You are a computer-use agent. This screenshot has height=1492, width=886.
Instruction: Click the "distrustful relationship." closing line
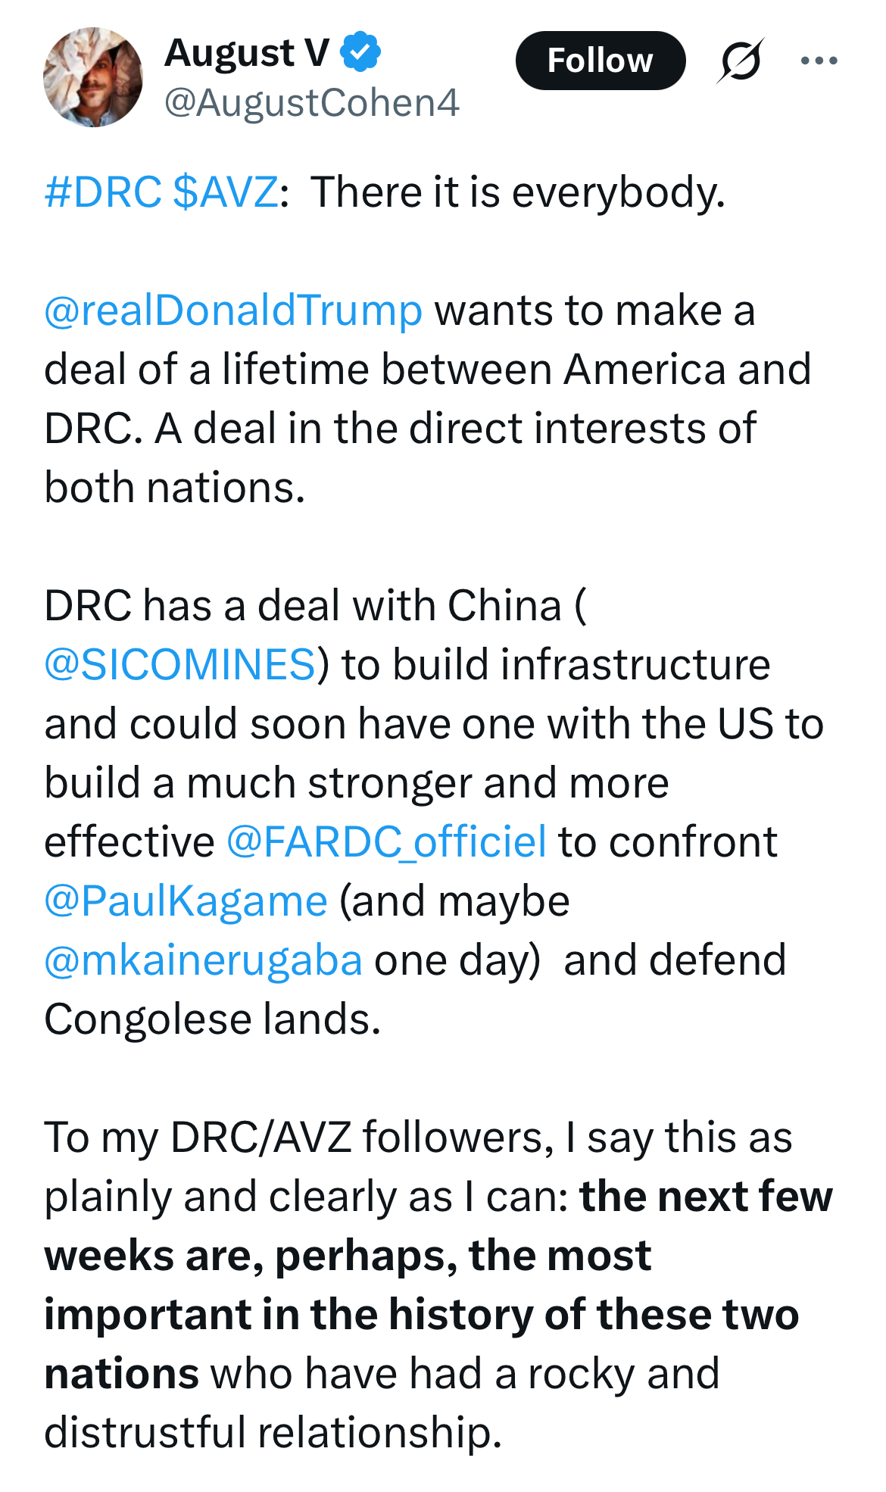coord(273,1432)
